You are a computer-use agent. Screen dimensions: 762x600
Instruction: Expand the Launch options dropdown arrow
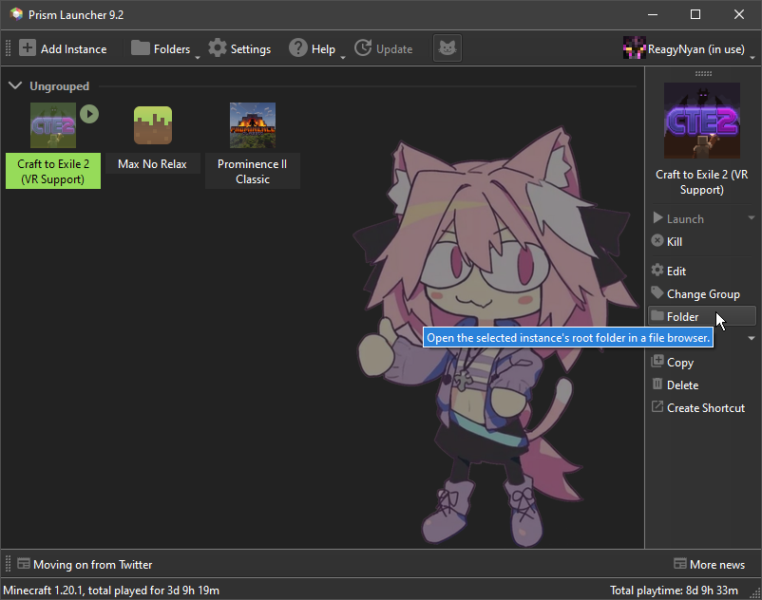point(751,218)
